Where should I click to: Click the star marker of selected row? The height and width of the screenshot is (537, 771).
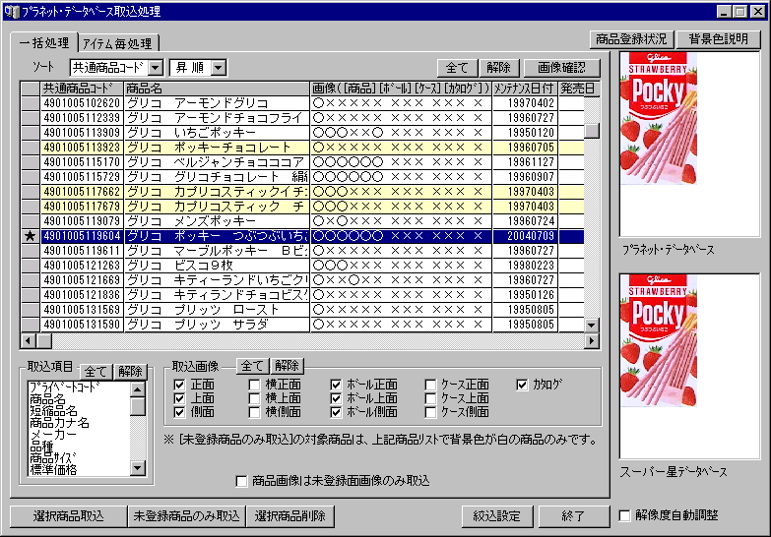(30, 236)
